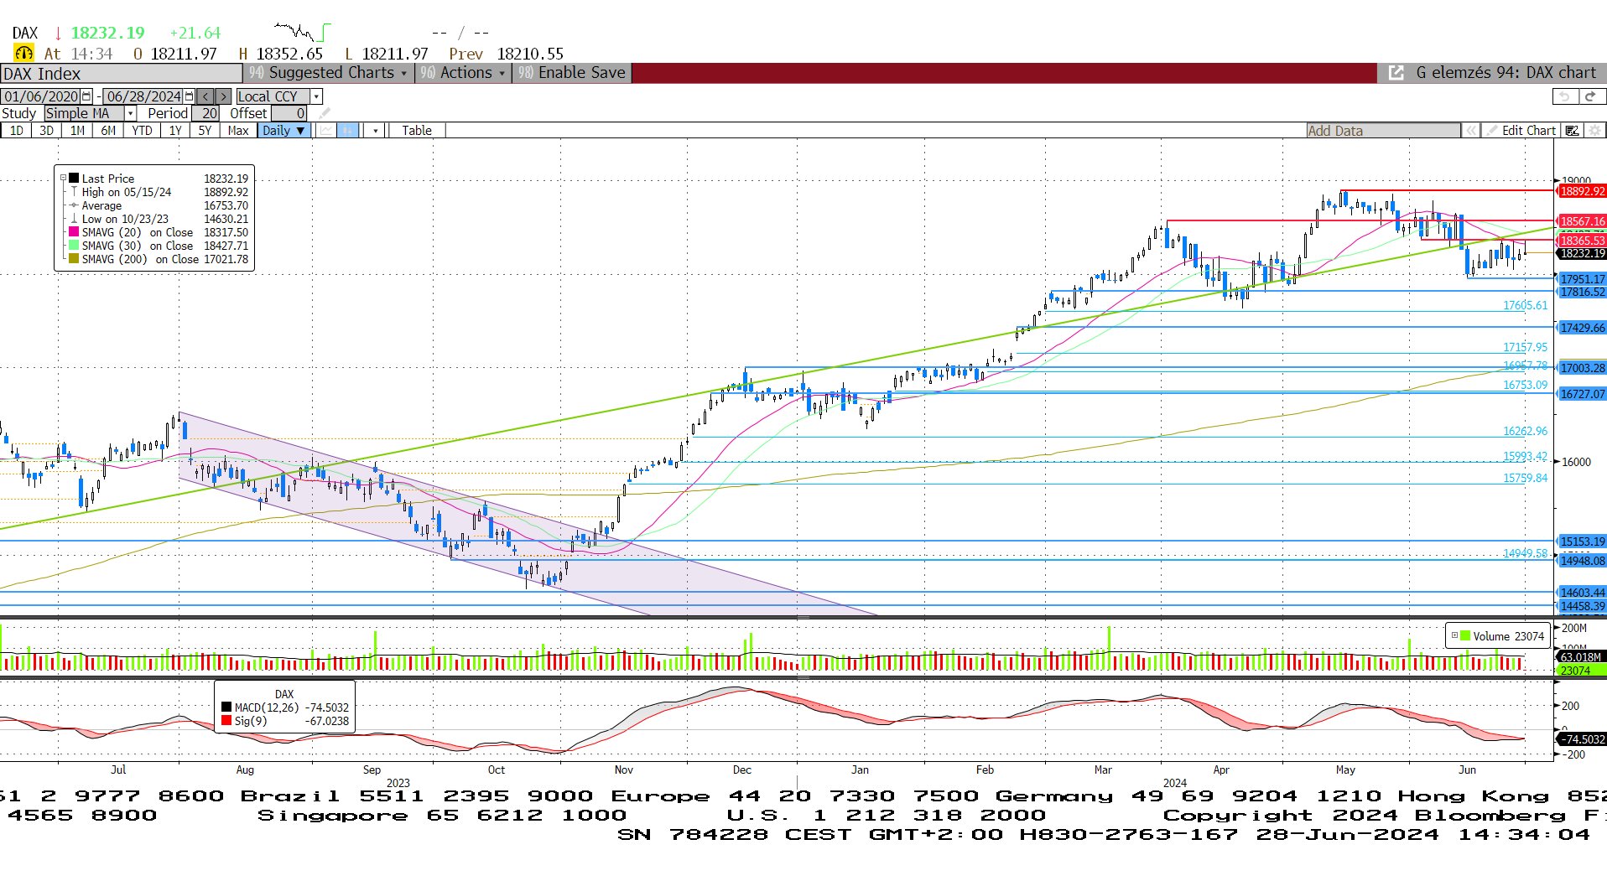Open chart settings gear icon
Image resolution: width=1607 pixels, height=881 pixels.
click(x=1594, y=131)
